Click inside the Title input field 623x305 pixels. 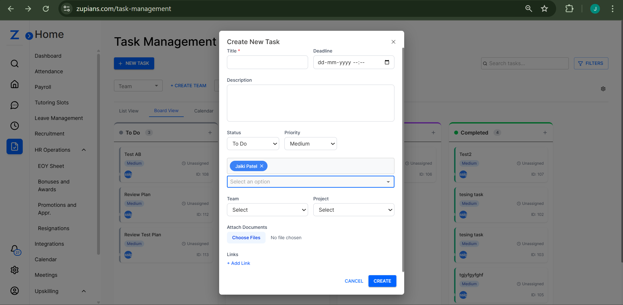[267, 62]
